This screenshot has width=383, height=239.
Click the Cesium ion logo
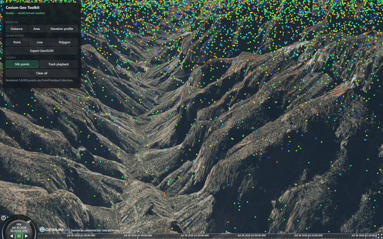pos(55,229)
